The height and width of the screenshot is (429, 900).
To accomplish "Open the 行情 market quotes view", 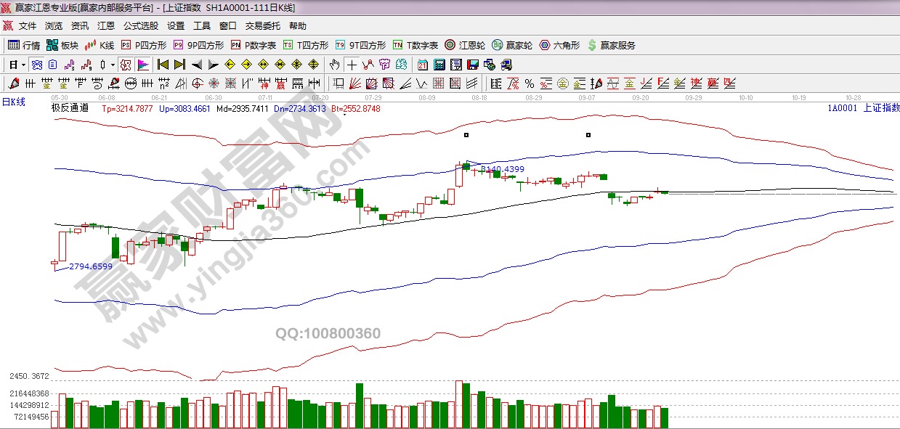I will [24, 45].
